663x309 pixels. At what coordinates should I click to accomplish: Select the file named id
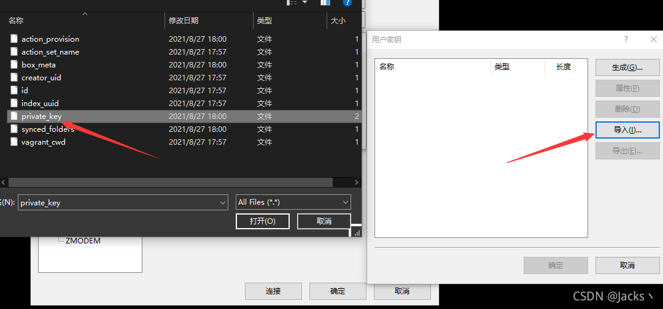(x=25, y=90)
